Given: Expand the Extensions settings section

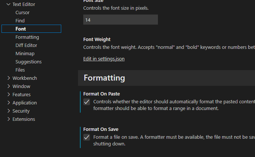Looking at the screenshot, I should pyautogui.click(x=9, y=119).
